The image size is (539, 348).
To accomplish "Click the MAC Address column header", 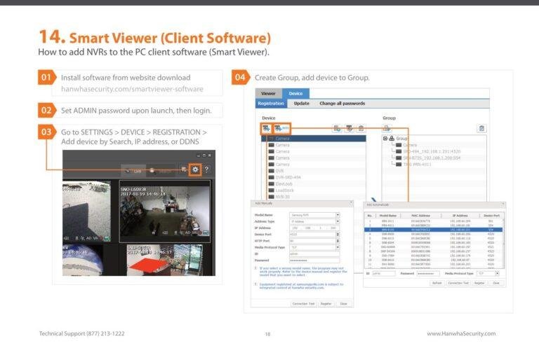I will pos(421,216).
